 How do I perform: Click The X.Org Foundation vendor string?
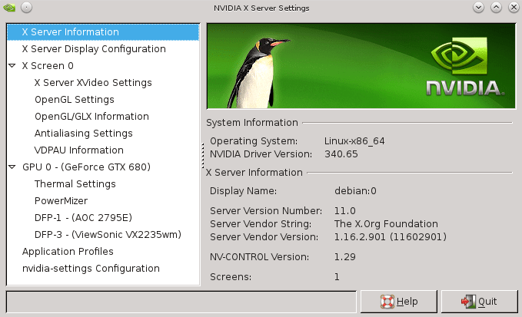point(386,224)
